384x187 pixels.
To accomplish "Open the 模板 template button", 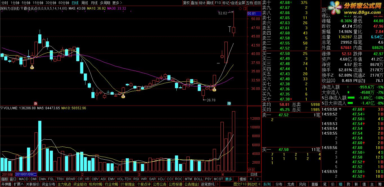I will (243, 179).
